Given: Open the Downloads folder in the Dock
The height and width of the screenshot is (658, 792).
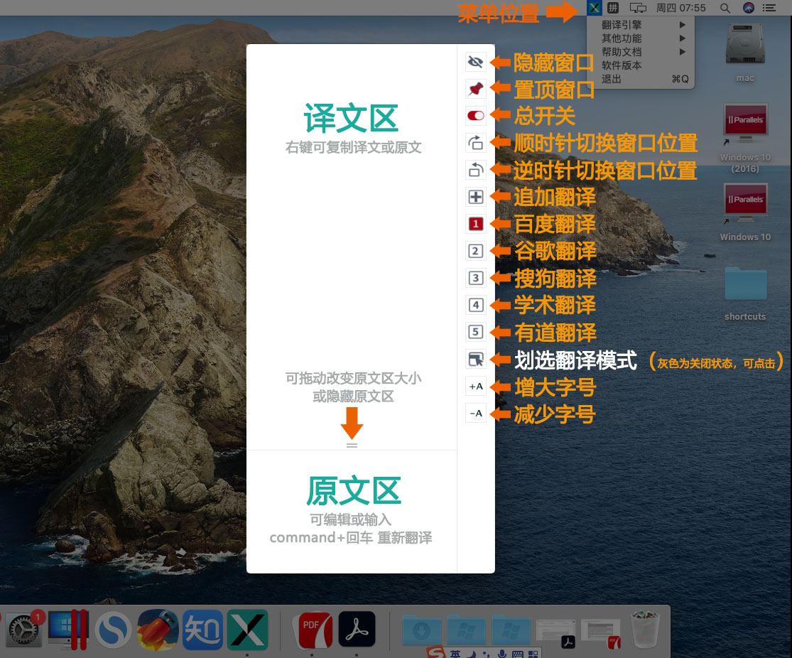Looking at the screenshot, I should coord(422,630).
